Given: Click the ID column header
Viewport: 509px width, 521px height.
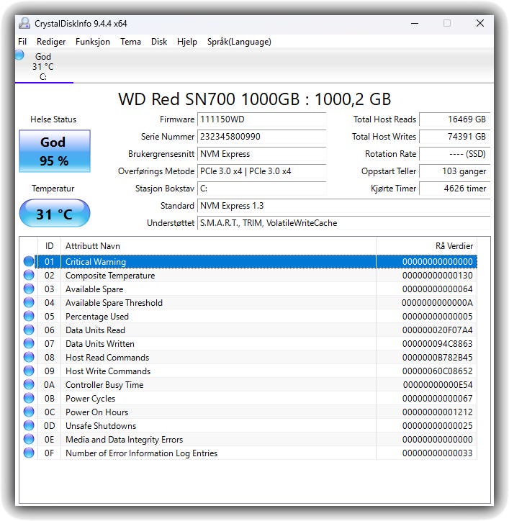Looking at the screenshot, I should (49, 246).
